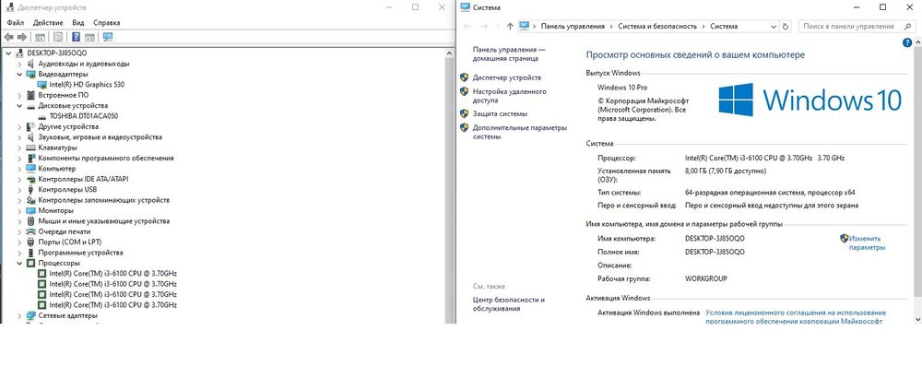922x378 pixels.
Task: Expand Звуковые, игровые и видеоустройства node
Action: [x=19, y=137]
